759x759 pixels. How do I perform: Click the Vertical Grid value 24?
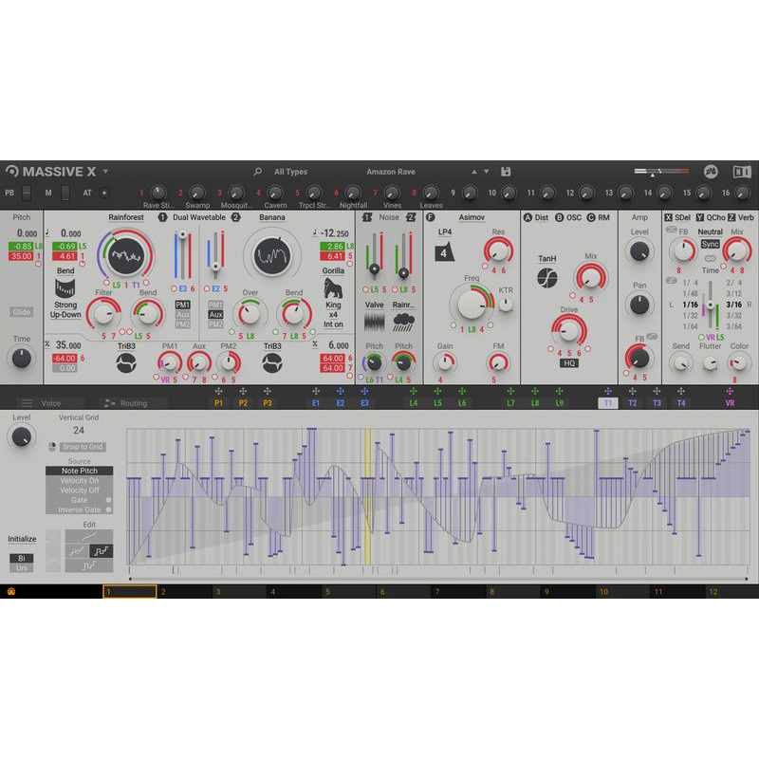79,430
